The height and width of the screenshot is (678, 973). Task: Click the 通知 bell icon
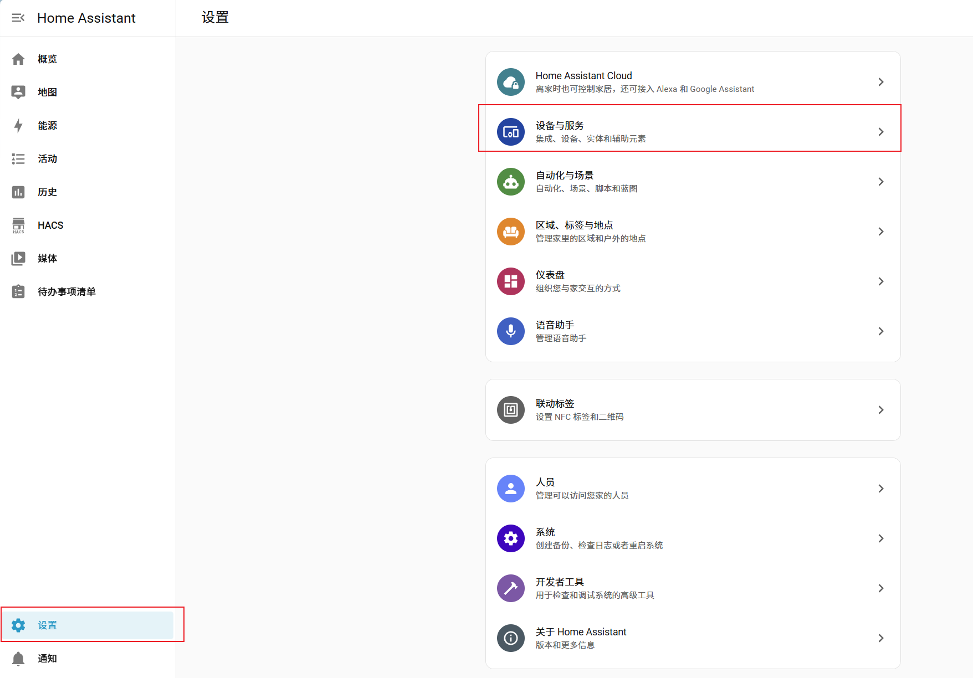[x=18, y=658]
